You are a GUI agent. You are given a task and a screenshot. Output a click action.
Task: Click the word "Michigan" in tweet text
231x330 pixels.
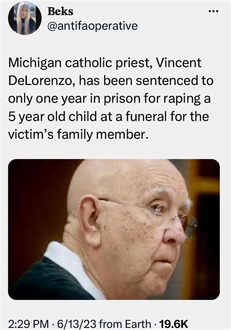pyautogui.click(x=35, y=63)
